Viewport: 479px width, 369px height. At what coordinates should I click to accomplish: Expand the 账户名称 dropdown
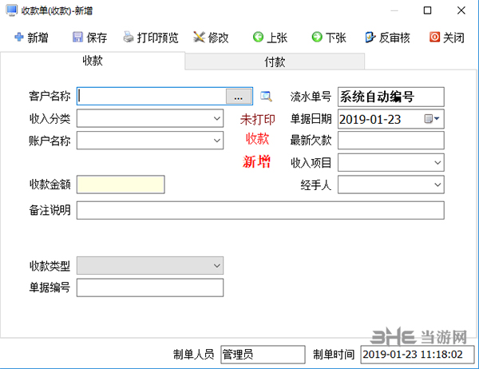217,141
